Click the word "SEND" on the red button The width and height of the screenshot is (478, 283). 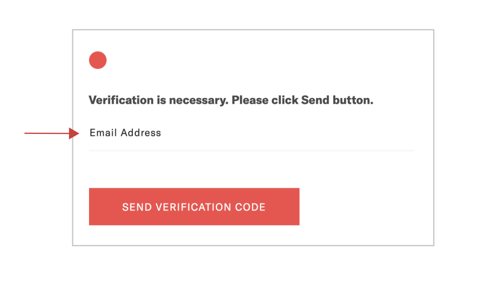pyautogui.click(x=137, y=207)
